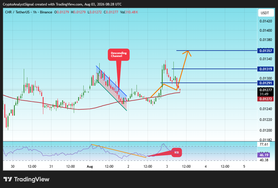Click the 0.01380 price axis tick
The height and width of the screenshot is (188, 278).
click(x=266, y=40)
